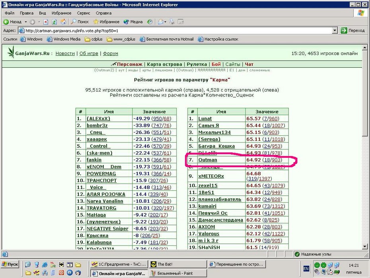Image resolution: width=370 pixels, height=278 pixels.
Task: Click the Refresh page toolbar icon
Action: point(54,22)
